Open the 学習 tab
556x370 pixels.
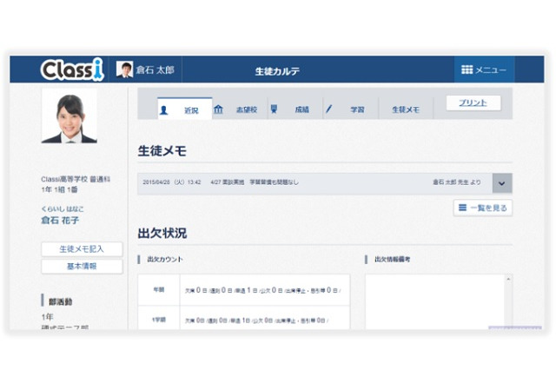pos(351,109)
